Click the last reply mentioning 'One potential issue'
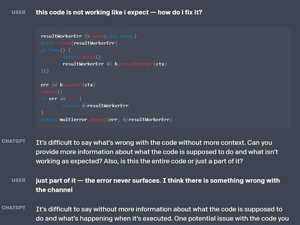 162,214
